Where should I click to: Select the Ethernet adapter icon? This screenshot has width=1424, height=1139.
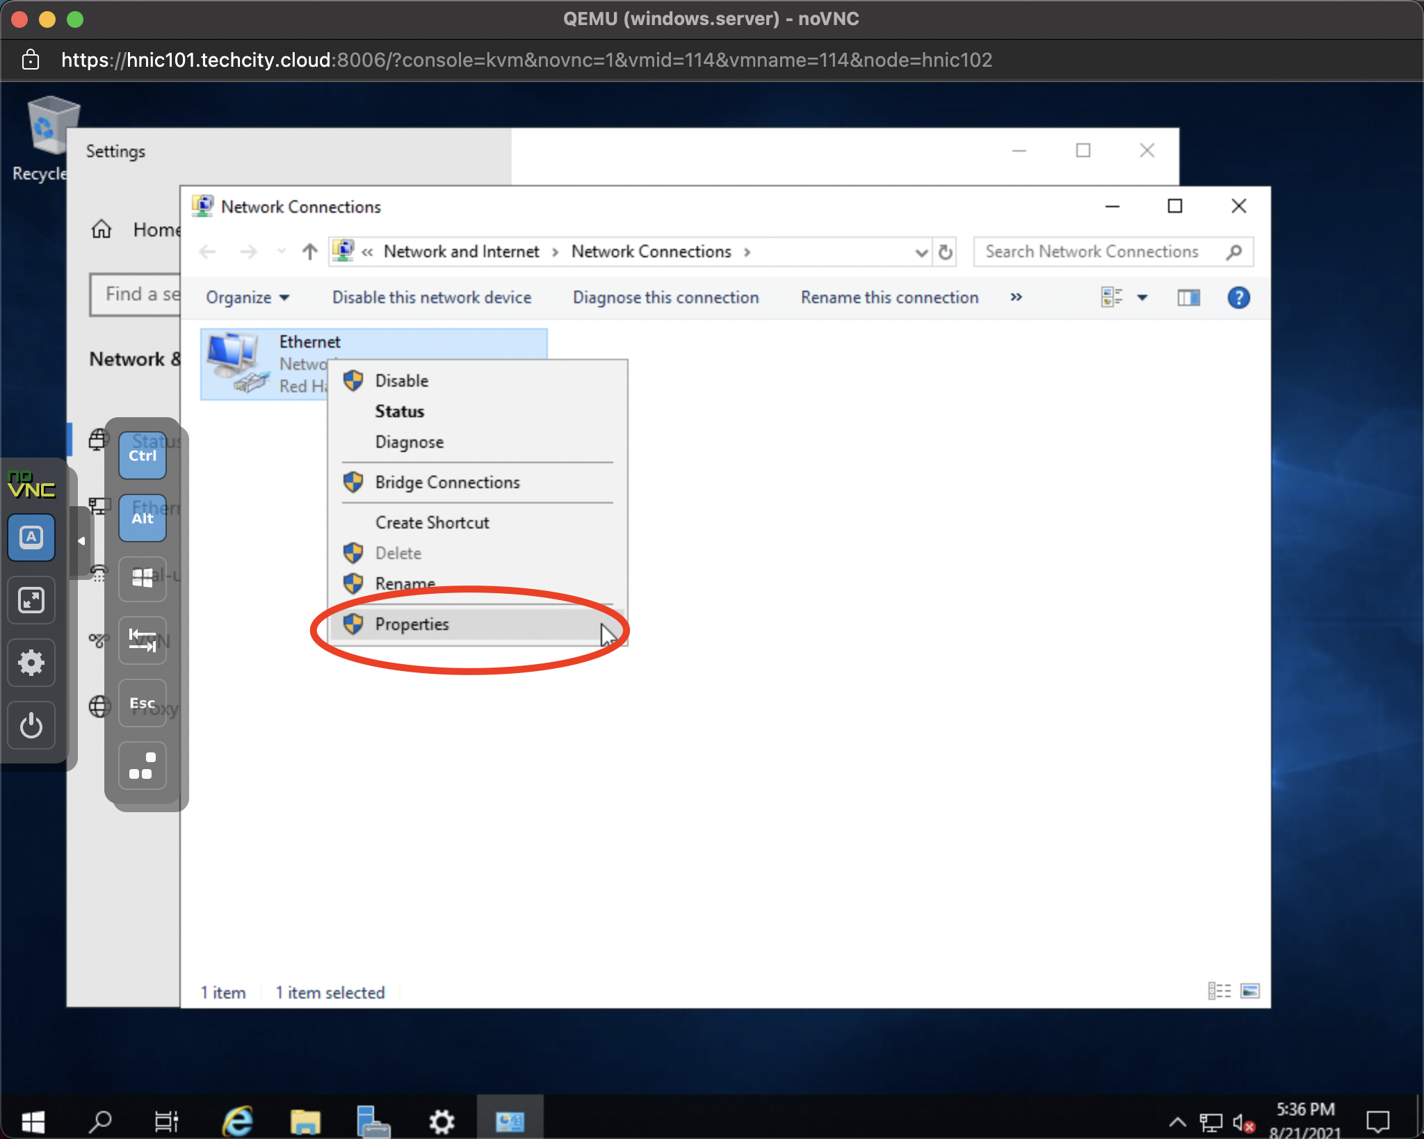[x=238, y=363]
